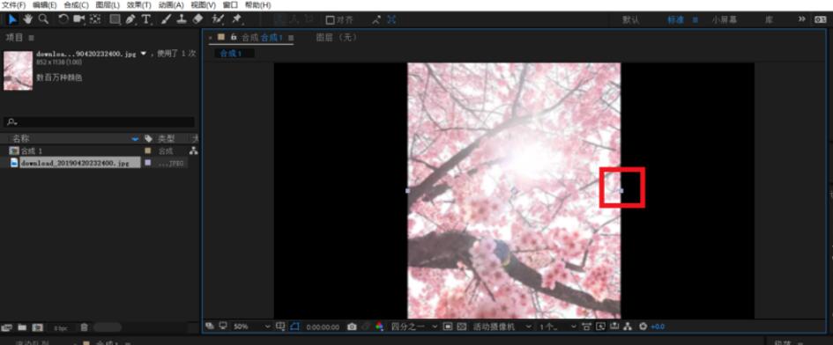This screenshot has width=833, height=345.
Task: Select the Puppet Pin tool
Action: (236, 19)
